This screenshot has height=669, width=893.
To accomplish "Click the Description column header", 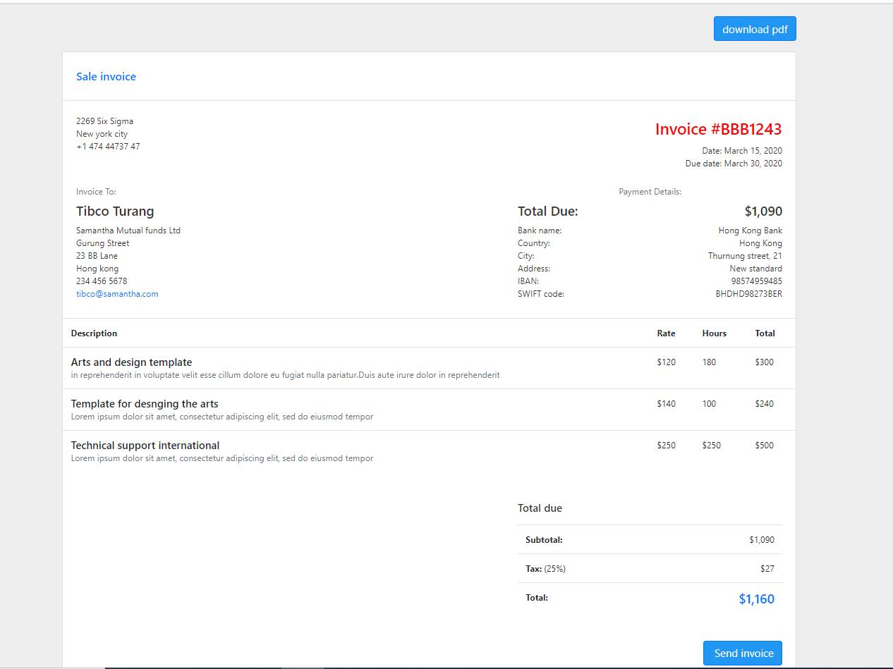I will [94, 333].
